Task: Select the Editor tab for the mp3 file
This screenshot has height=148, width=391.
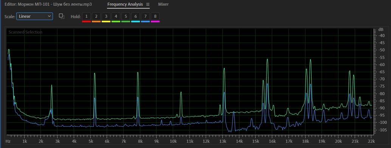Action: tap(48, 4)
